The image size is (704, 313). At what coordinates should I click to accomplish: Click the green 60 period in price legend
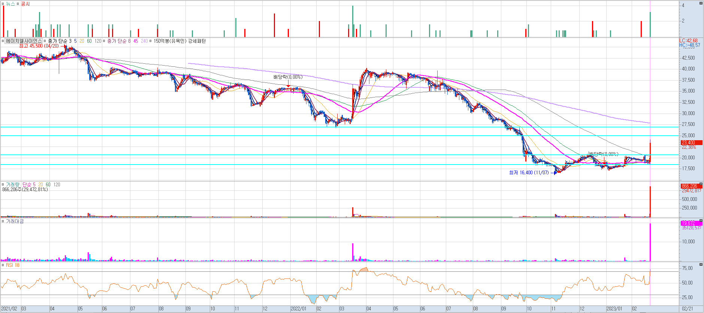89,41
